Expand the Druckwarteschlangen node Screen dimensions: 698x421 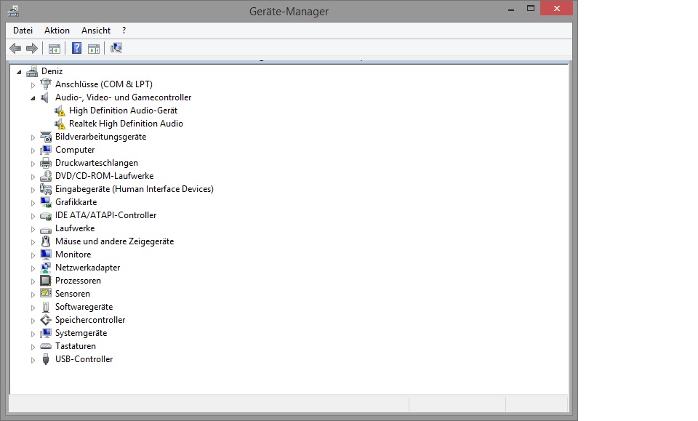33,164
